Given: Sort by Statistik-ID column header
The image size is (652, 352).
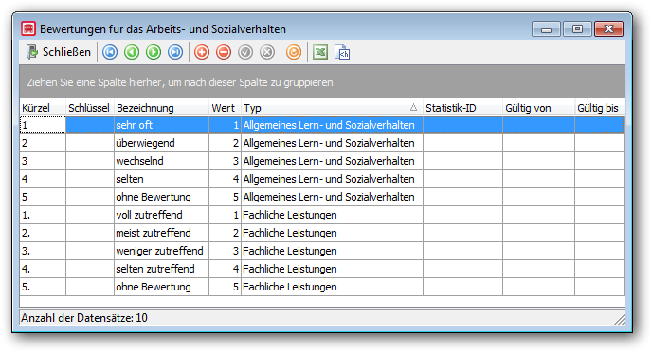Looking at the screenshot, I should point(462,108).
